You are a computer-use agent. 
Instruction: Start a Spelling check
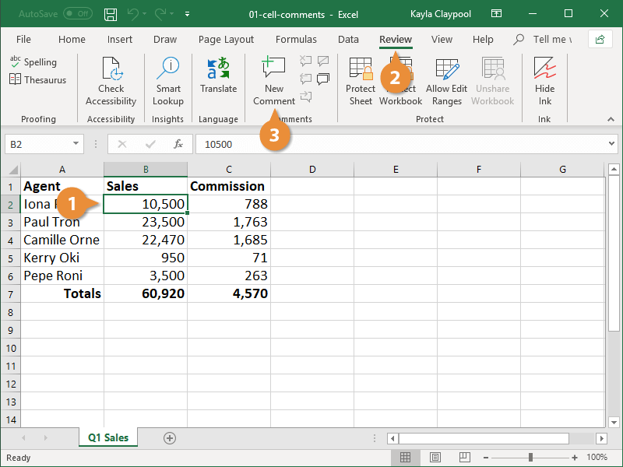click(x=33, y=61)
